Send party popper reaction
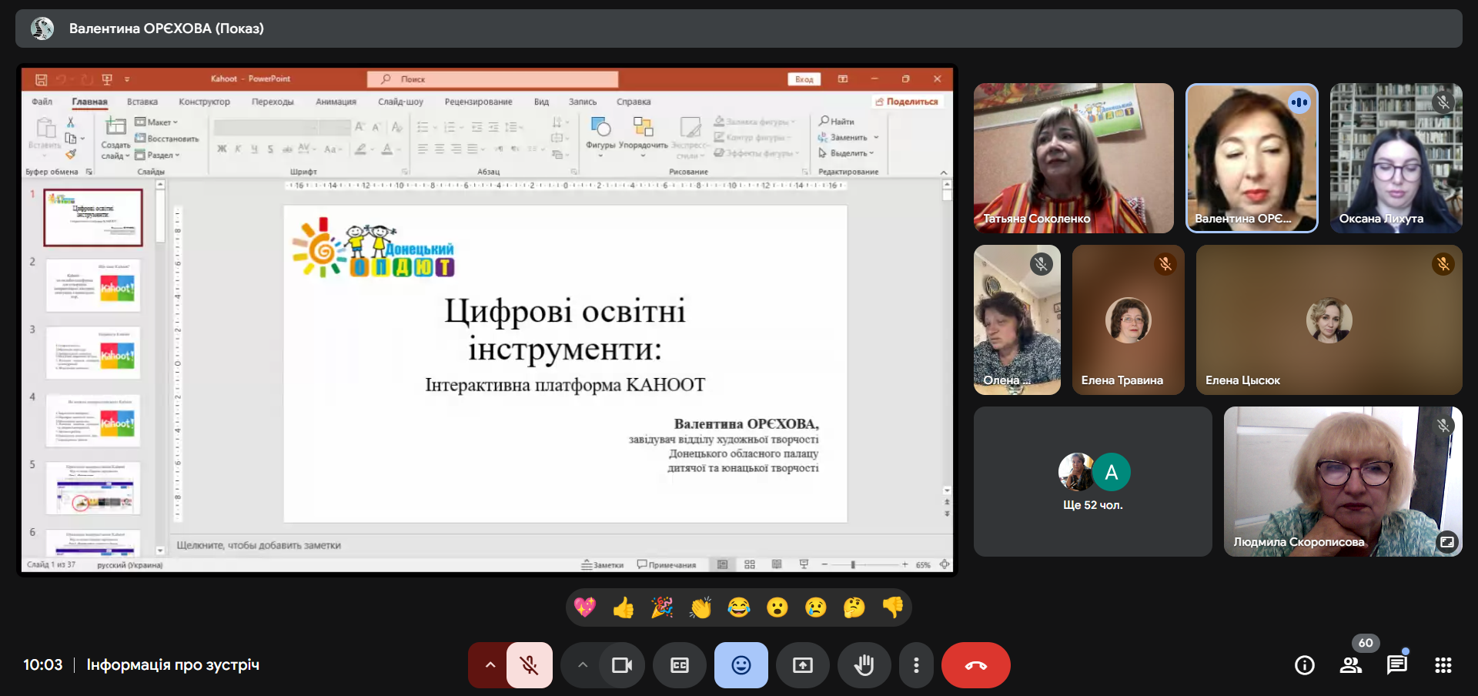Viewport: 1478px width, 696px height. point(662,607)
